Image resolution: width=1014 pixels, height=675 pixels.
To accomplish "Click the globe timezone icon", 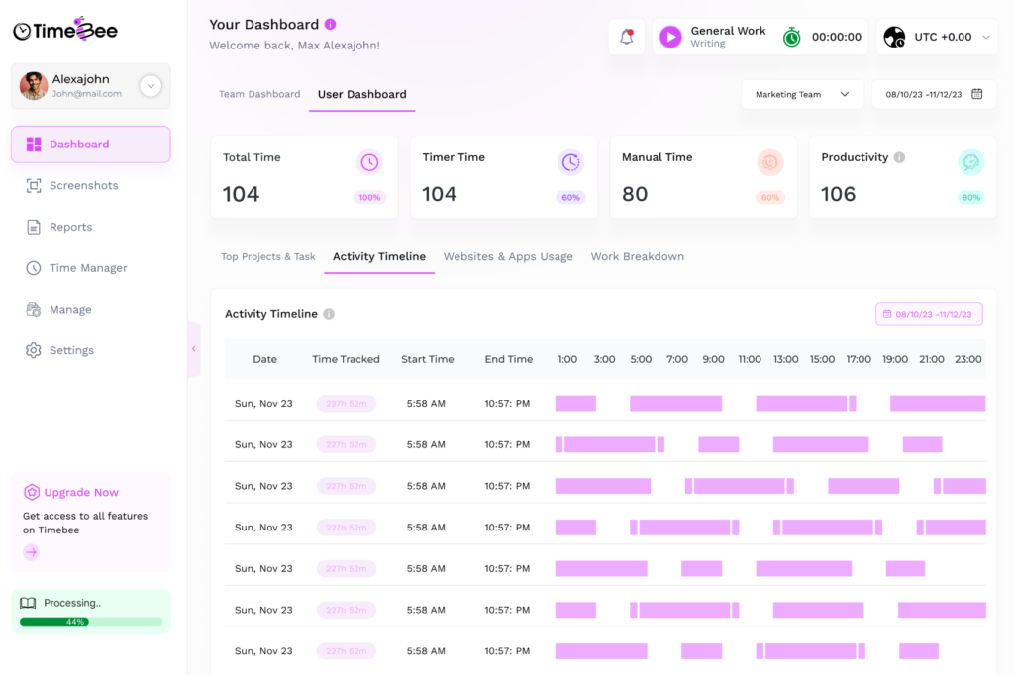I will coord(894,37).
